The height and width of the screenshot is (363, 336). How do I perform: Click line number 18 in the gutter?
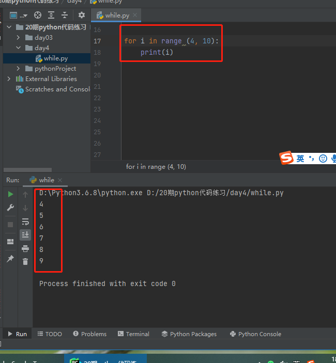click(97, 53)
